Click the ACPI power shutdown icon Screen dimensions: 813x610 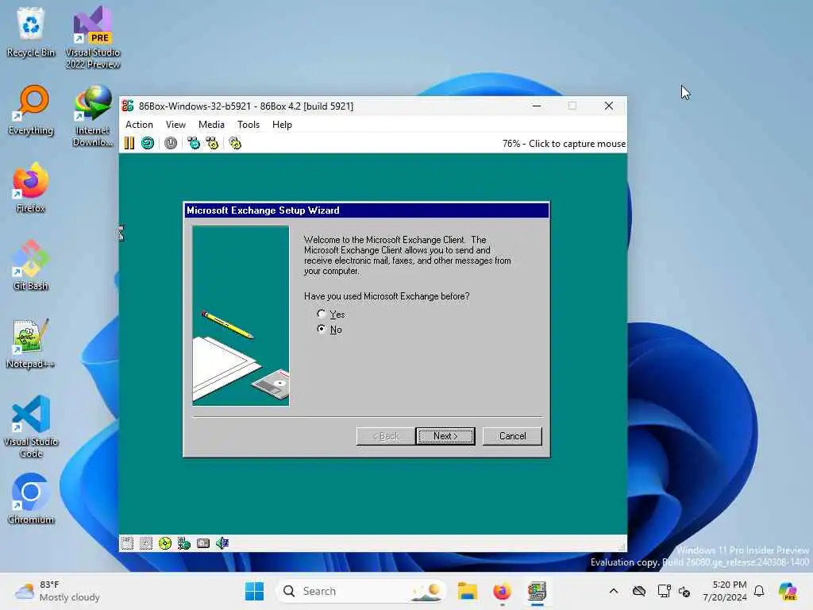[171, 143]
